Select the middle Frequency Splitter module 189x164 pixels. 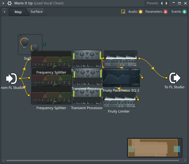51,78
